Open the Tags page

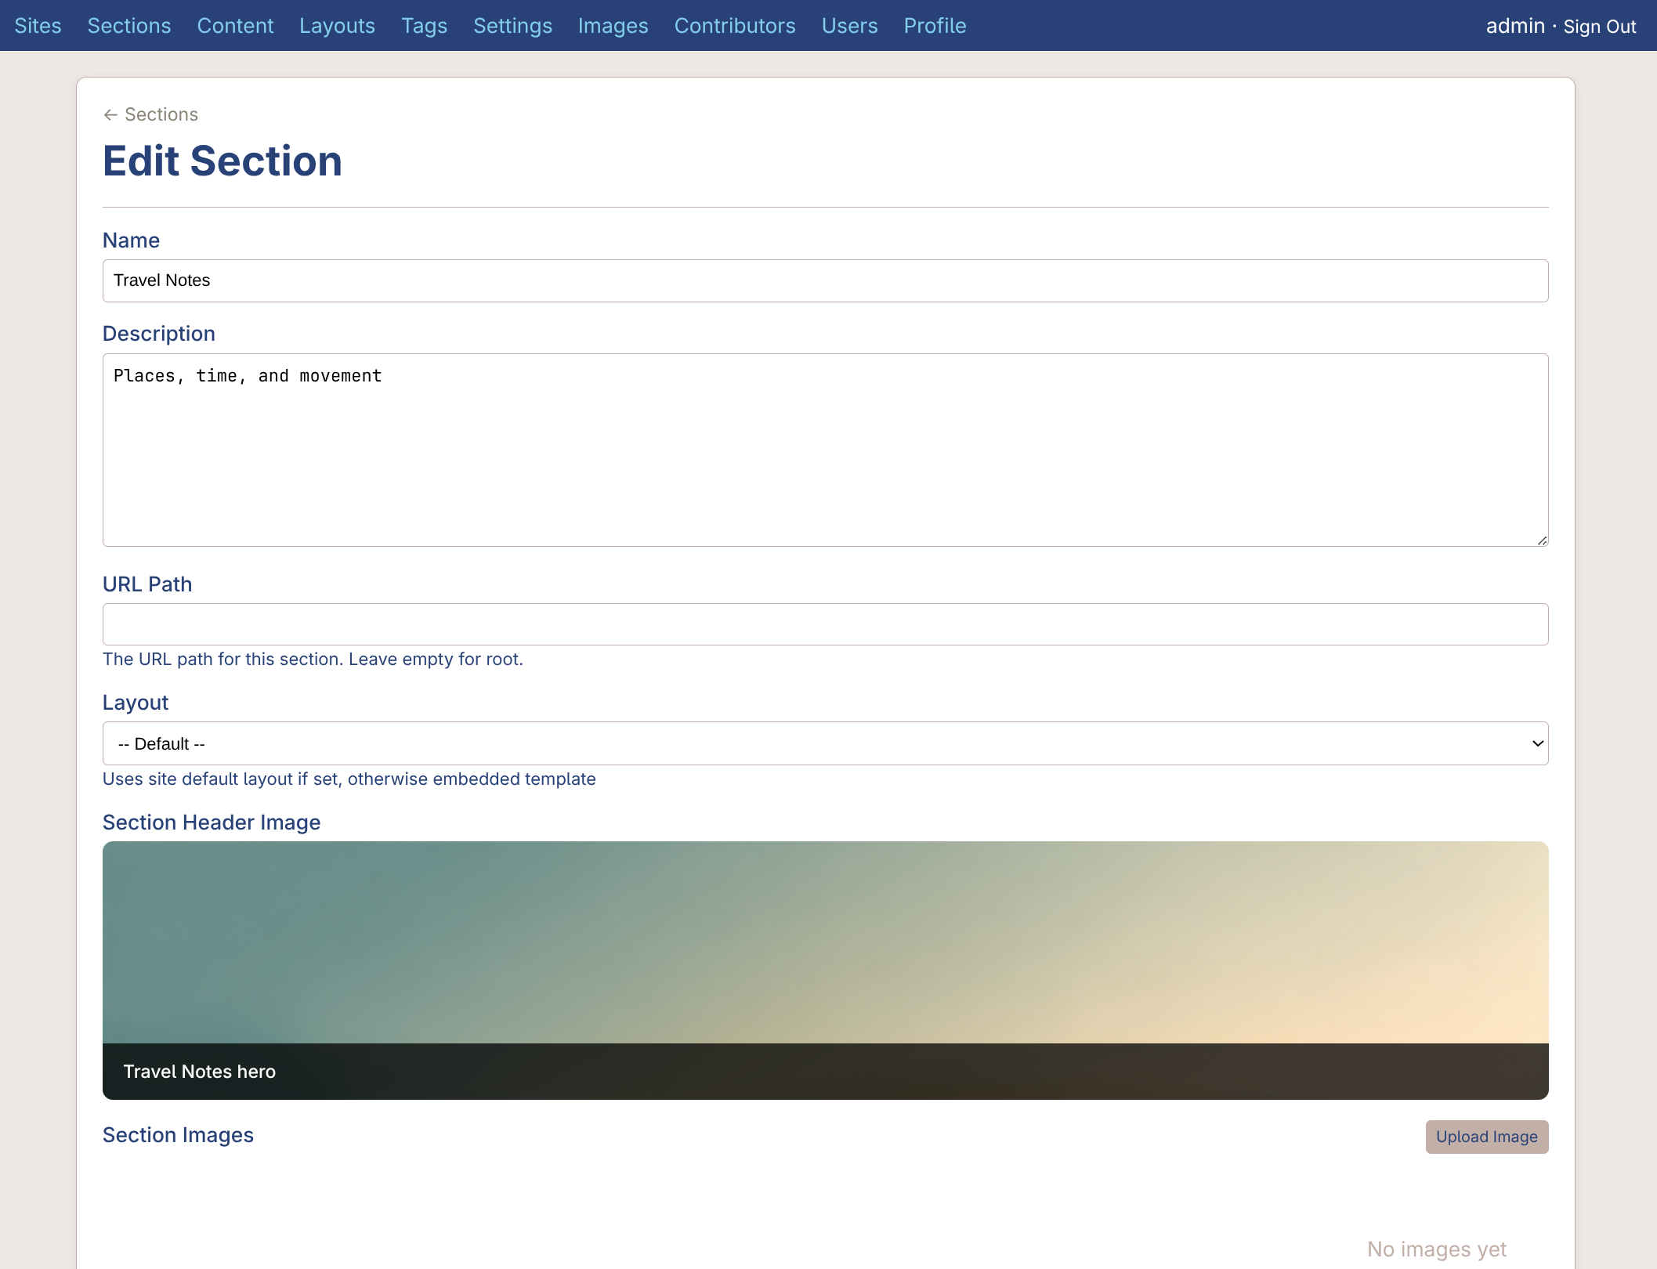pyautogui.click(x=424, y=26)
